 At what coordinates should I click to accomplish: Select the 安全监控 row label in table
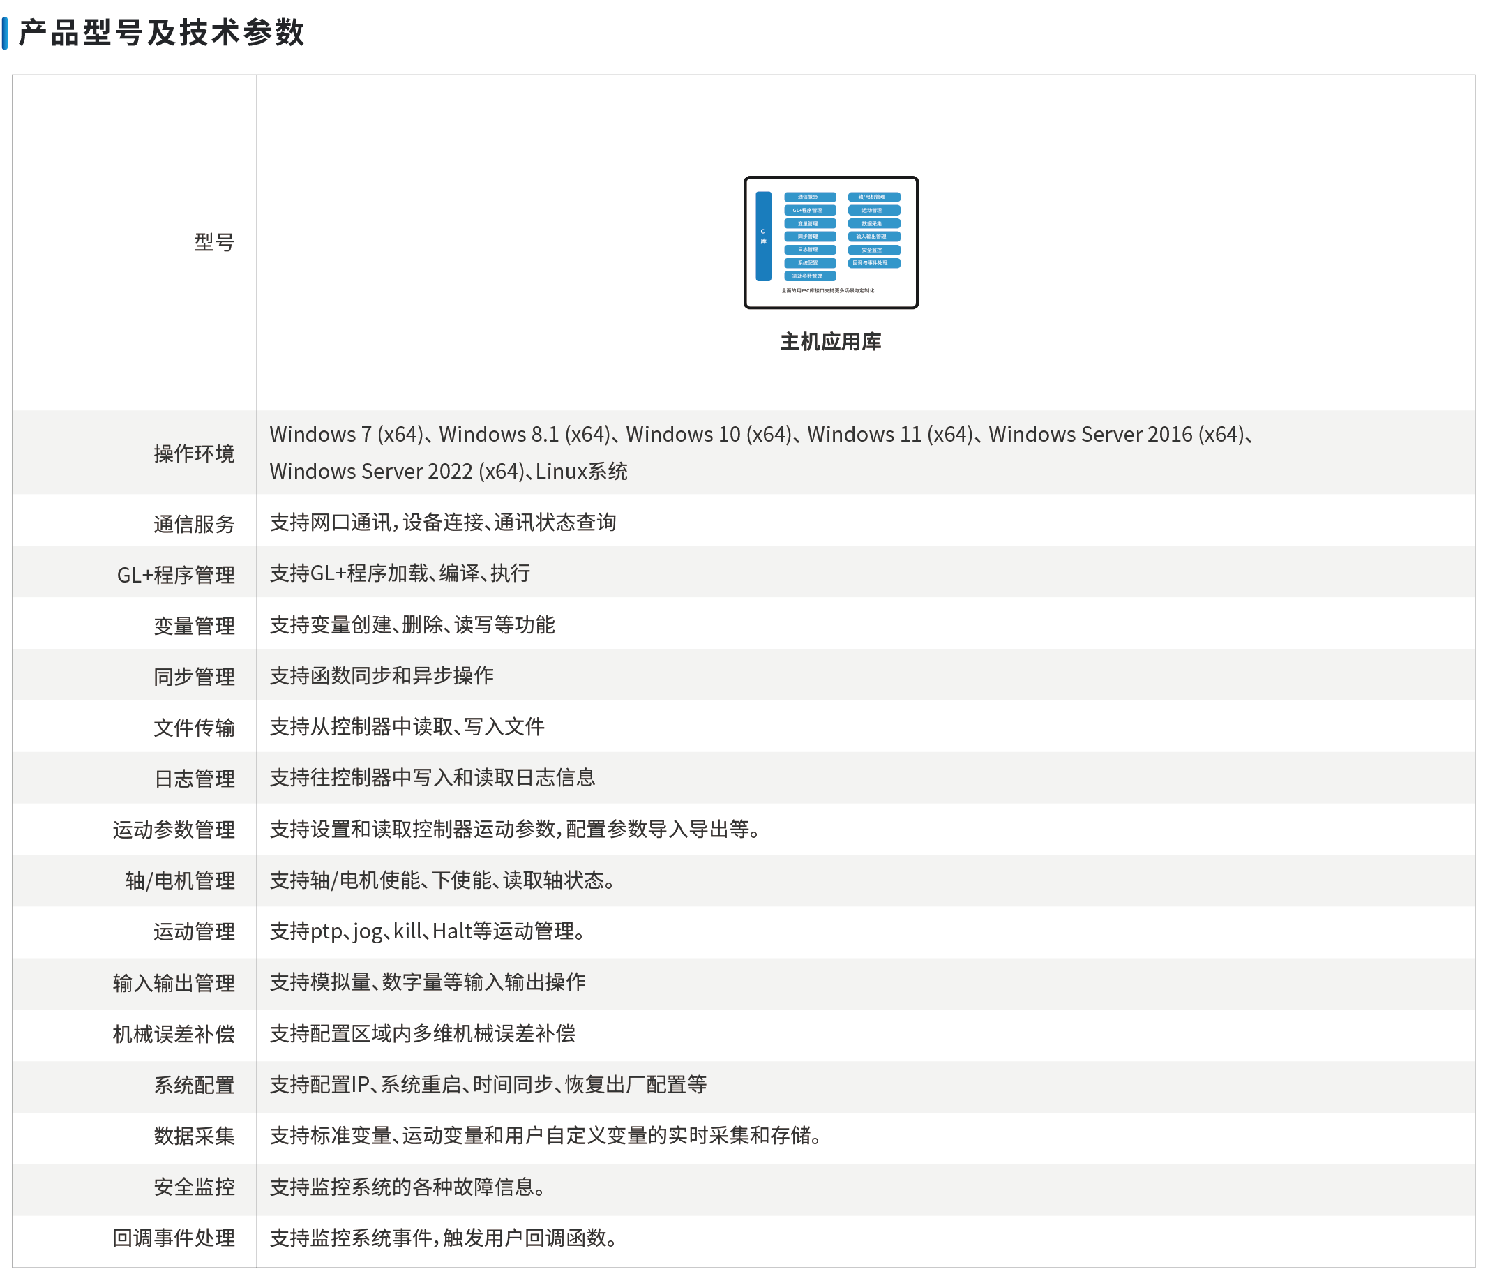194,1187
